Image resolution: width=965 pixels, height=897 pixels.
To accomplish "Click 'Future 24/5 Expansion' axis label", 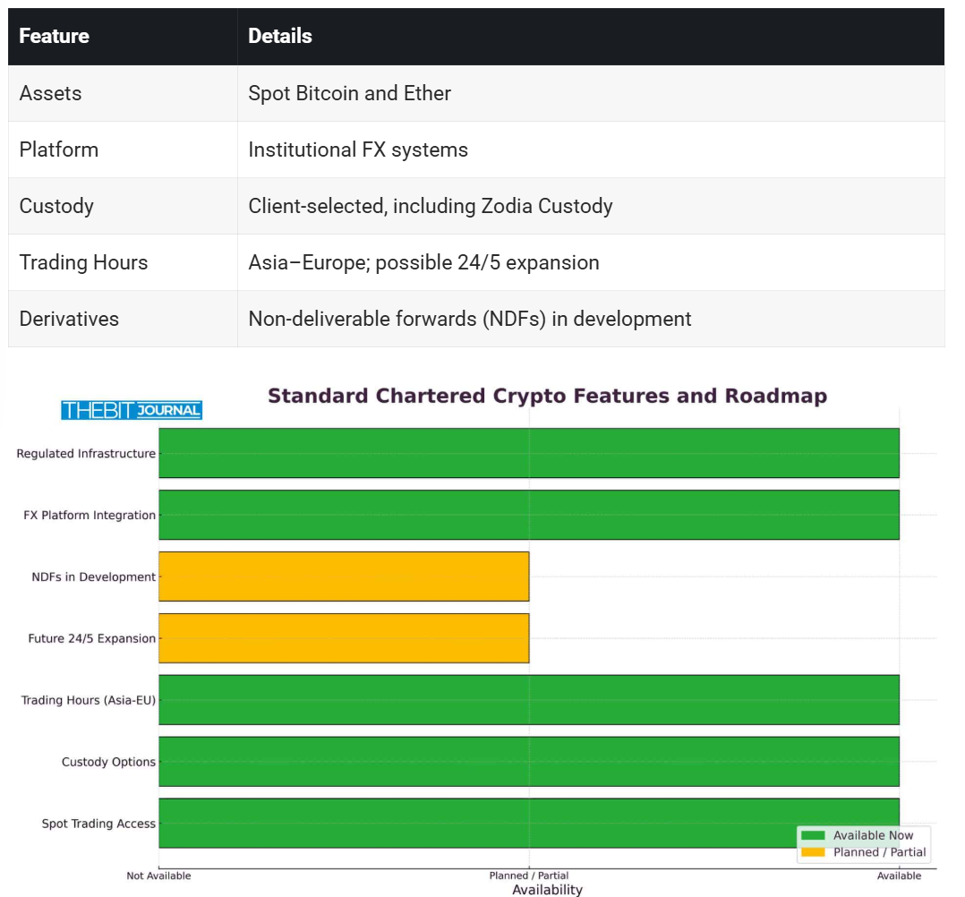I will pos(91,638).
